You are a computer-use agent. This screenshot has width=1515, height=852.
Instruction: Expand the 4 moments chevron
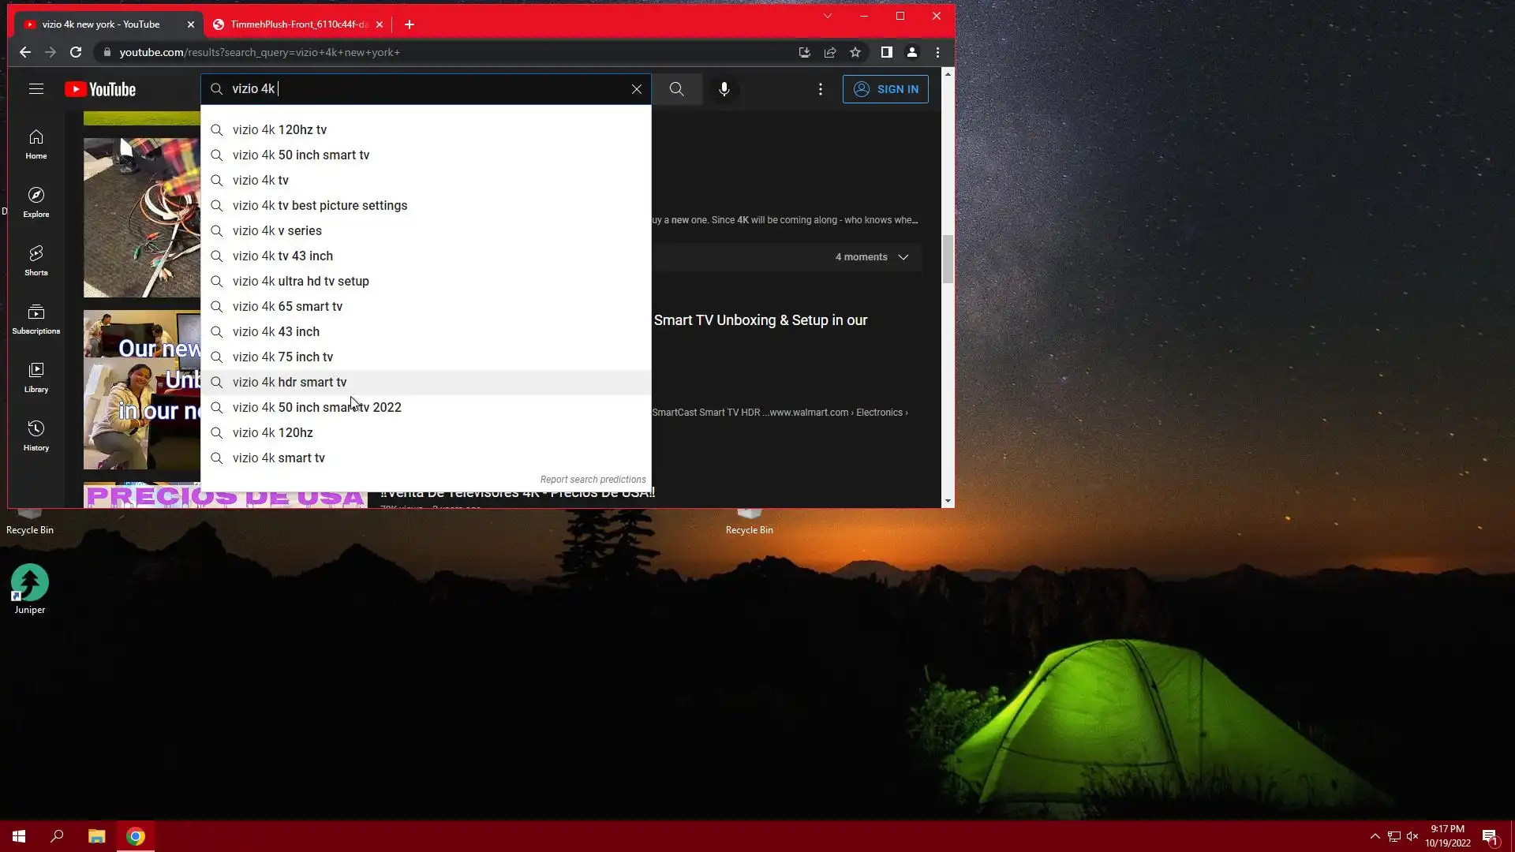point(903,257)
